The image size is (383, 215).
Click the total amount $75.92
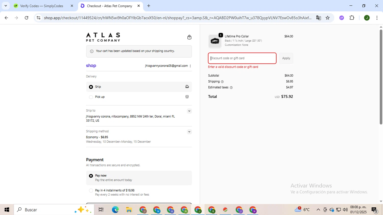[x=287, y=97]
